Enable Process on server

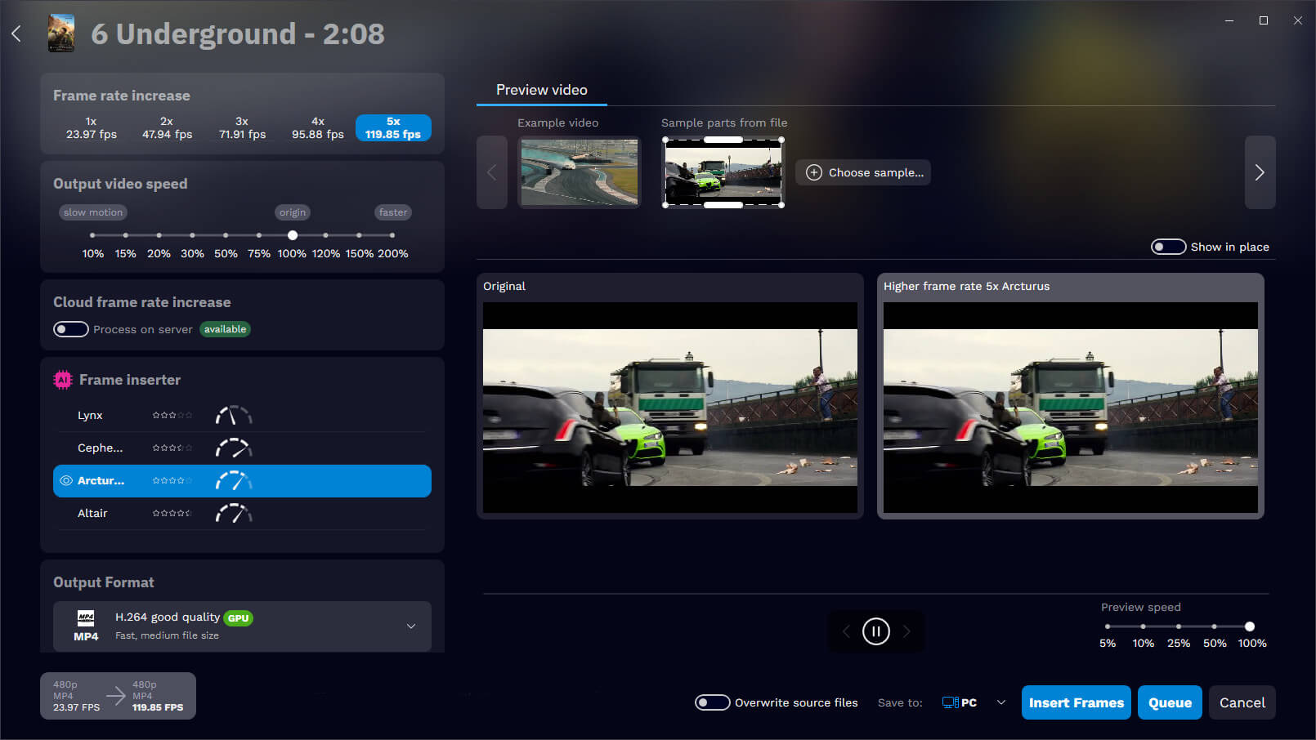pyautogui.click(x=71, y=329)
